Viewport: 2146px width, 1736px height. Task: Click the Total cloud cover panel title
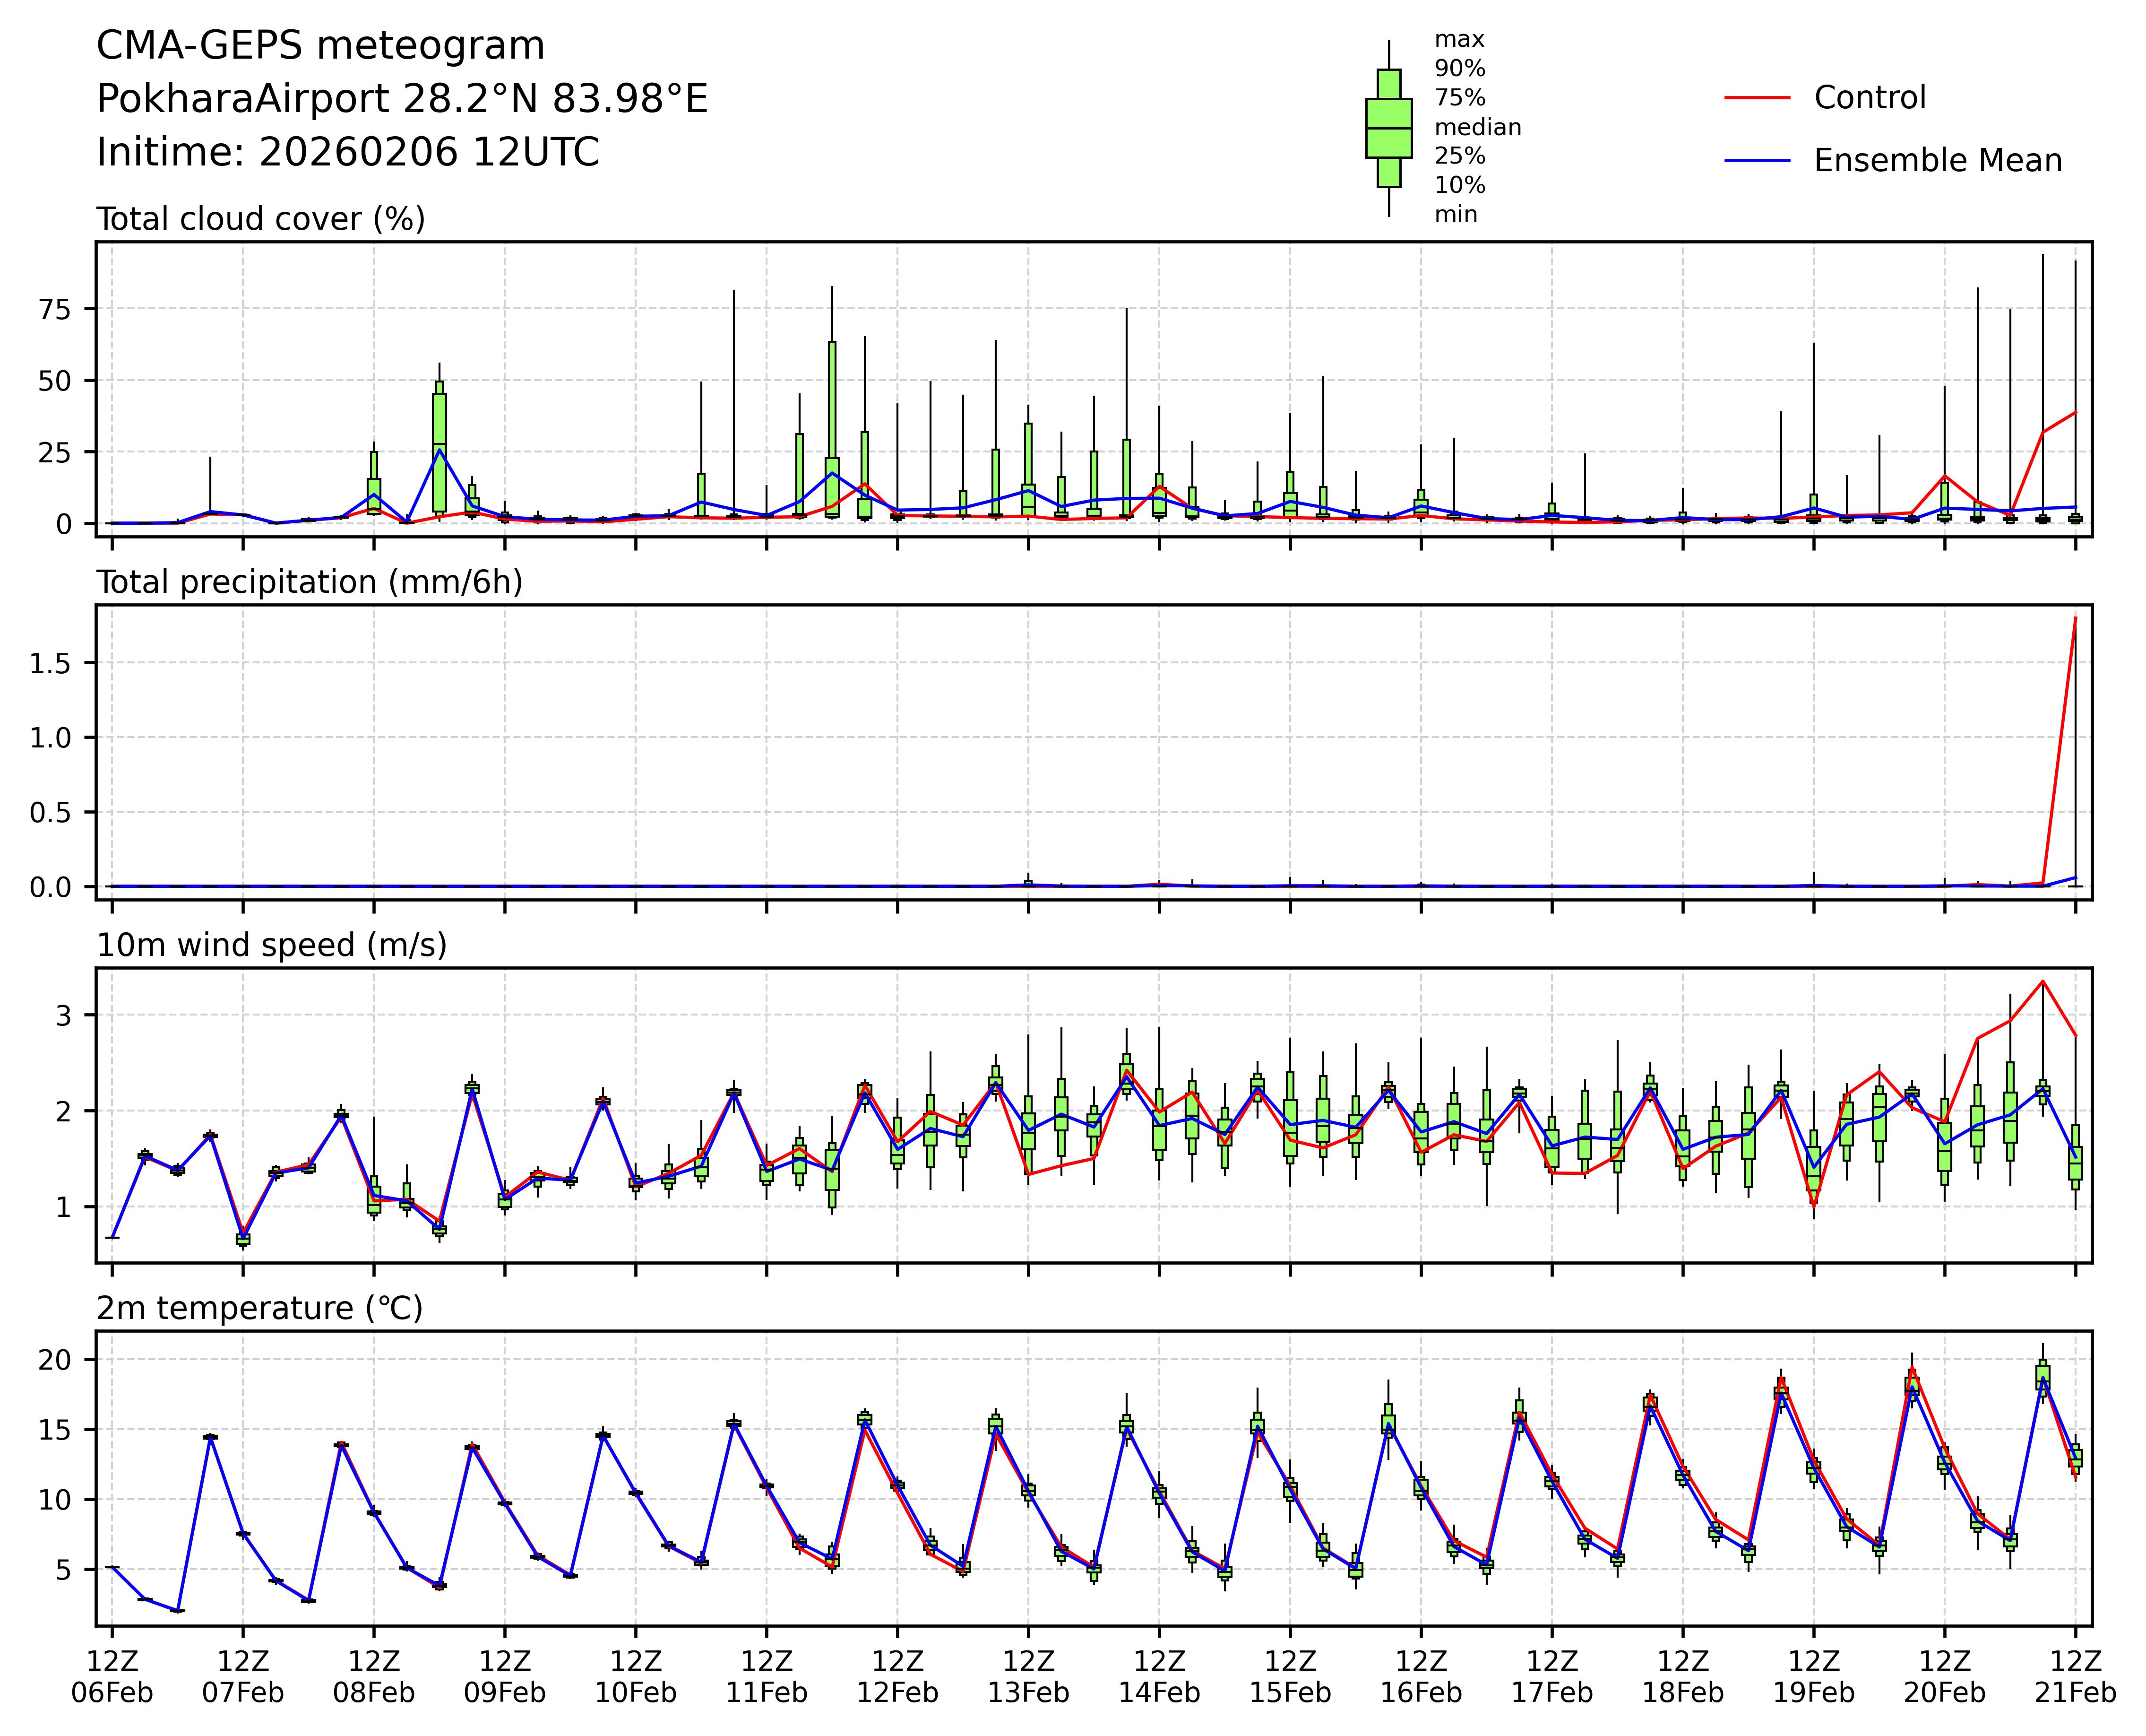[x=260, y=219]
